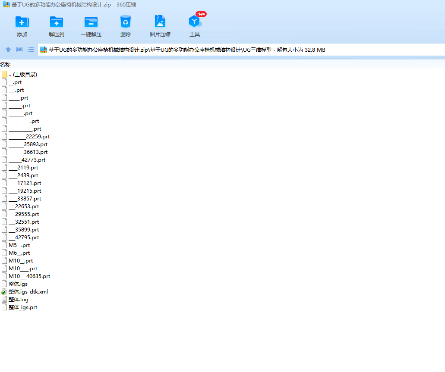Click file icon beside 整体_igs.prt

[4, 307]
